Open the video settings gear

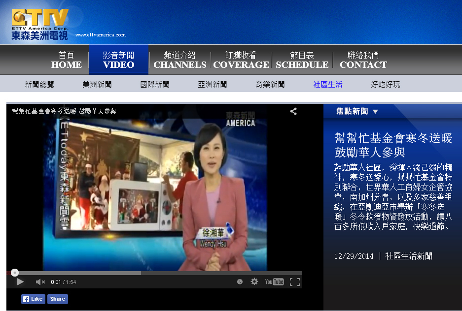254,282
